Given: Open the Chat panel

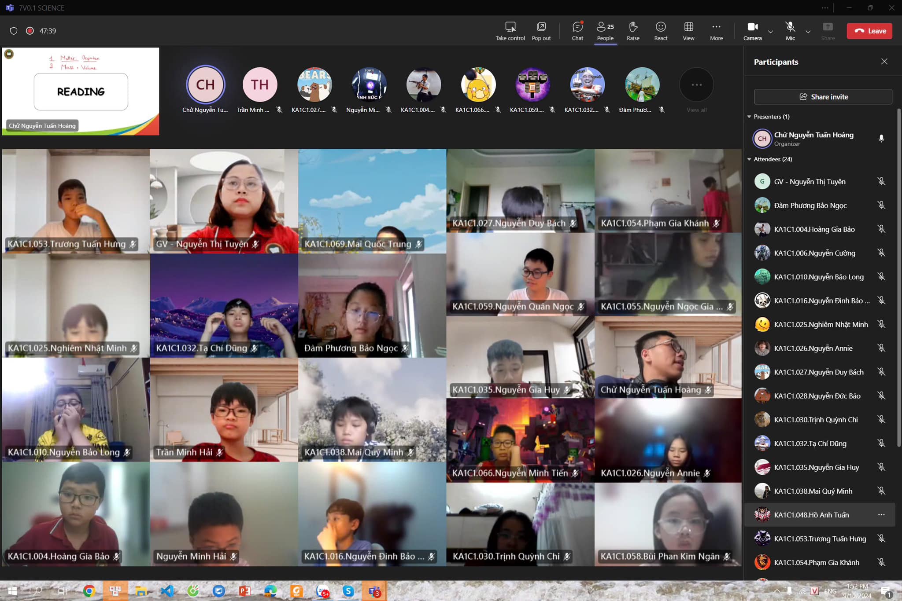Looking at the screenshot, I should (577, 31).
